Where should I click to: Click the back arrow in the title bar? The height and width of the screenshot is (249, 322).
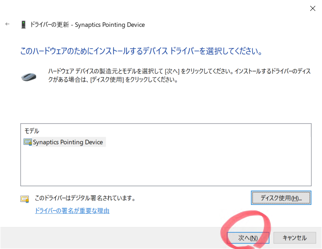7,24
